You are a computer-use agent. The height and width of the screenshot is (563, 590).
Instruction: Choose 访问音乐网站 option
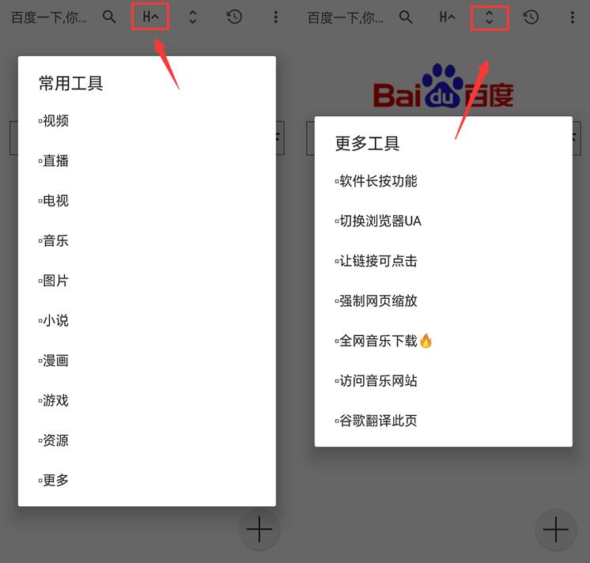(376, 380)
